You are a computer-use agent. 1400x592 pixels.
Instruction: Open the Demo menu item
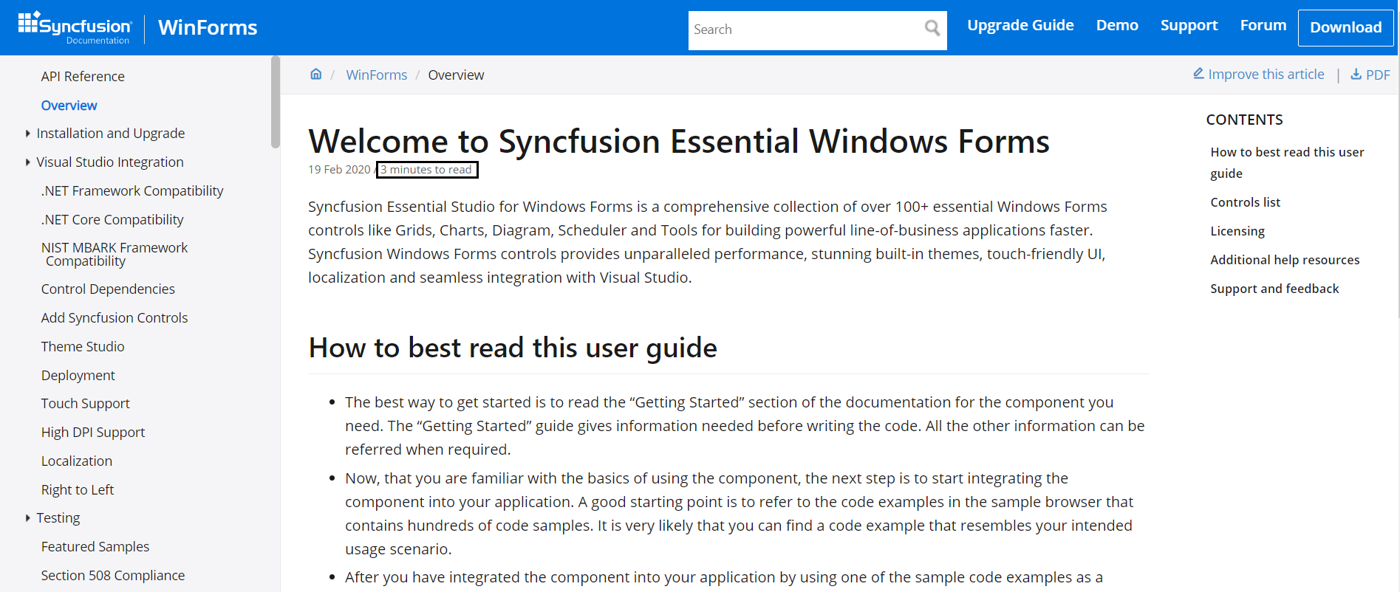coord(1116,26)
